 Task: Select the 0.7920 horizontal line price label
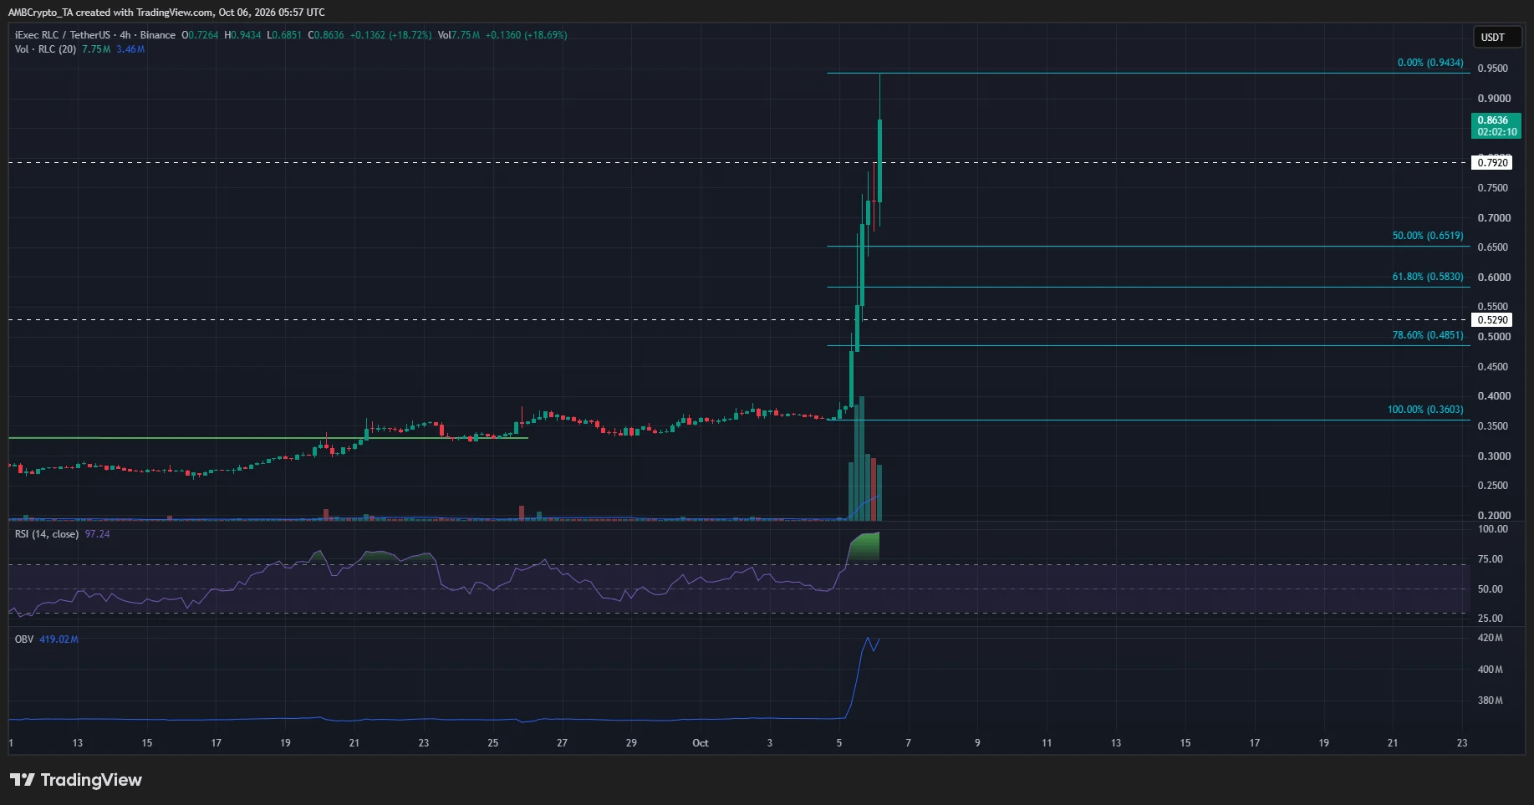coord(1492,162)
